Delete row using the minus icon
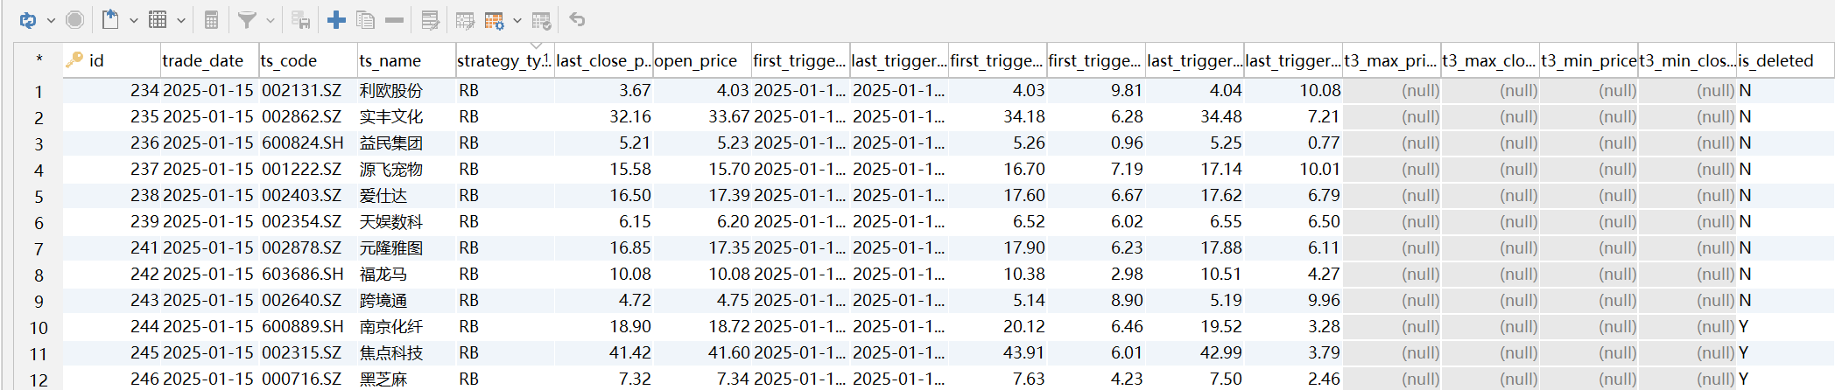This screenshot has width=1835, height=390. (x=395, y=19)
